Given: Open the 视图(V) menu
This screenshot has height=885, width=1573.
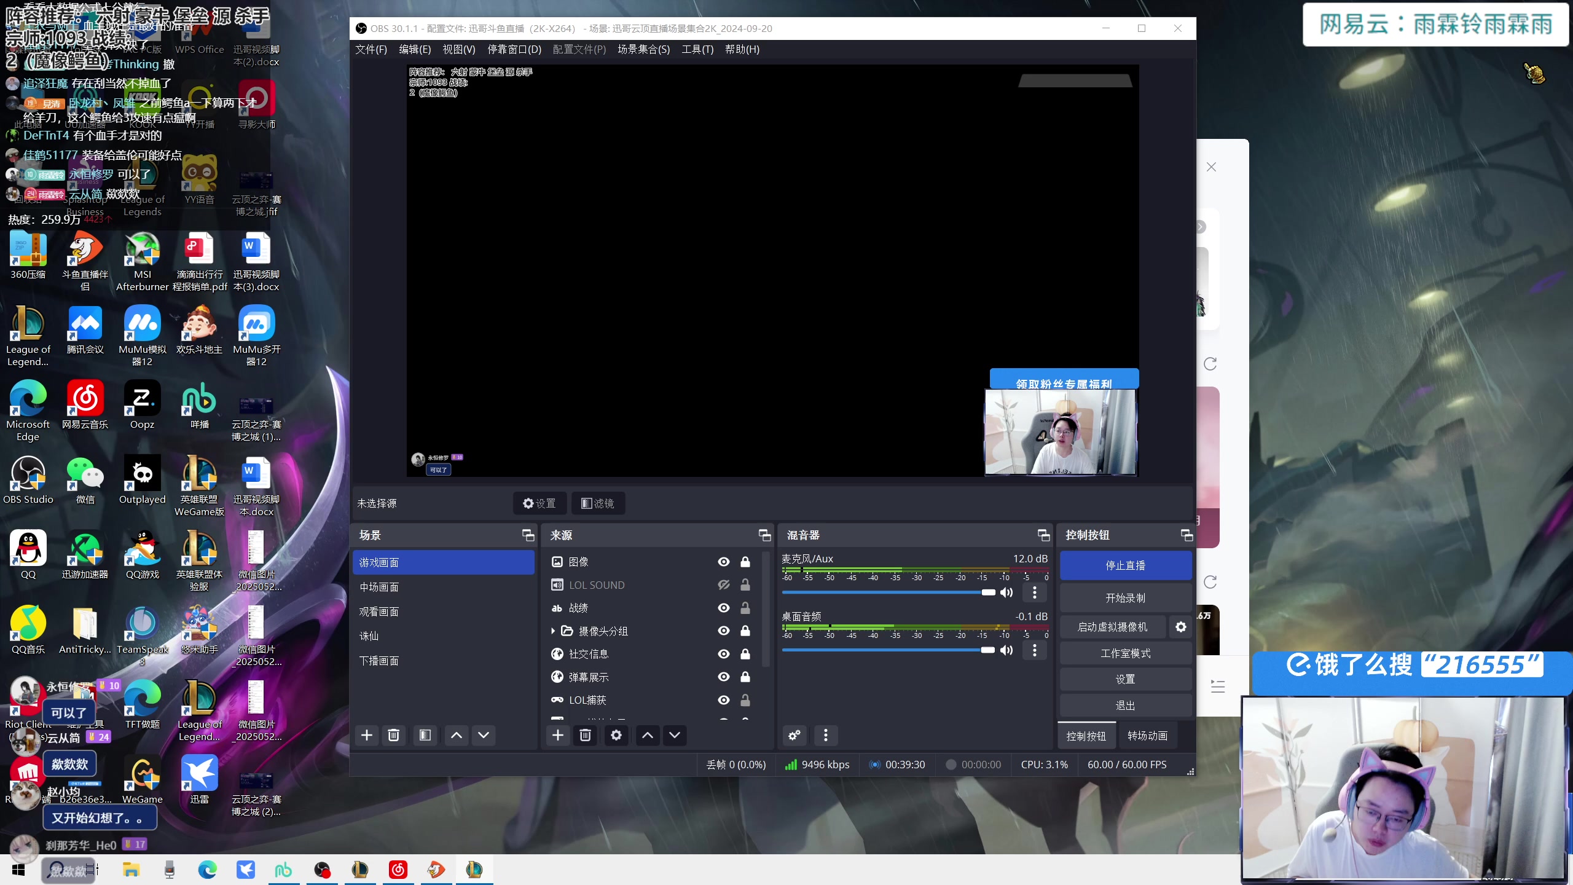Looking at the screenshot, I should (x=459, y=49).
